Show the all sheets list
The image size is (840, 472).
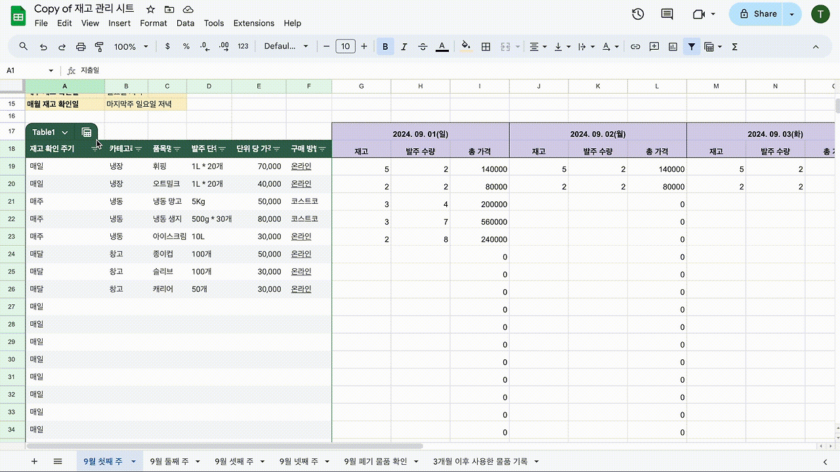tap(58, 462)
